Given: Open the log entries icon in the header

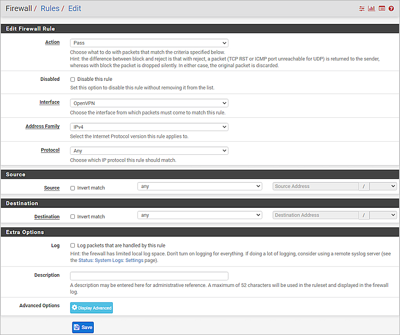Looking at the screenshot, I should click(x=382, y=8).
